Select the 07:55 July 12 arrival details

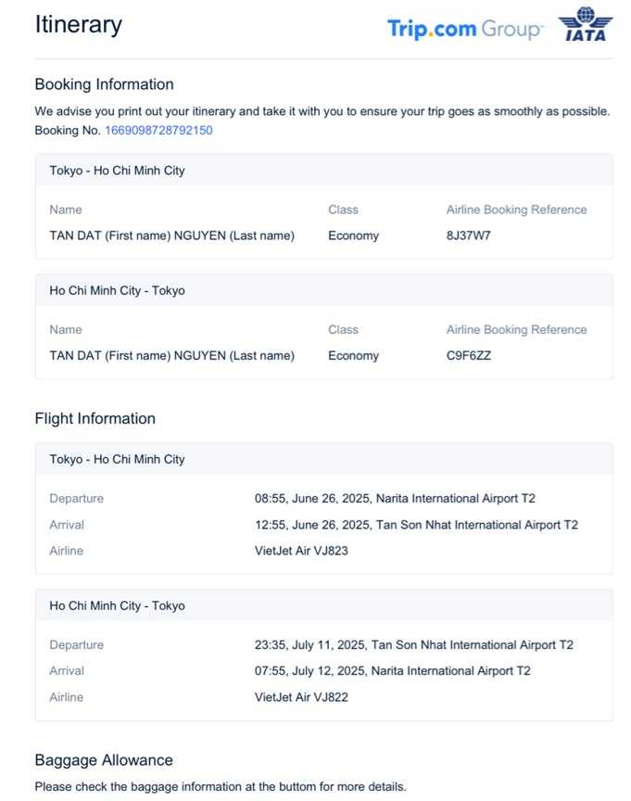[x=392, y=671]
